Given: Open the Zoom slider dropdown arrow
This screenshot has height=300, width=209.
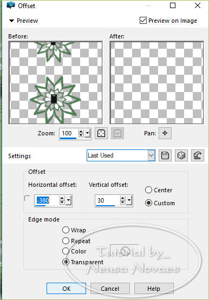Looking at the screenshot, I should [x=87, y=133].
